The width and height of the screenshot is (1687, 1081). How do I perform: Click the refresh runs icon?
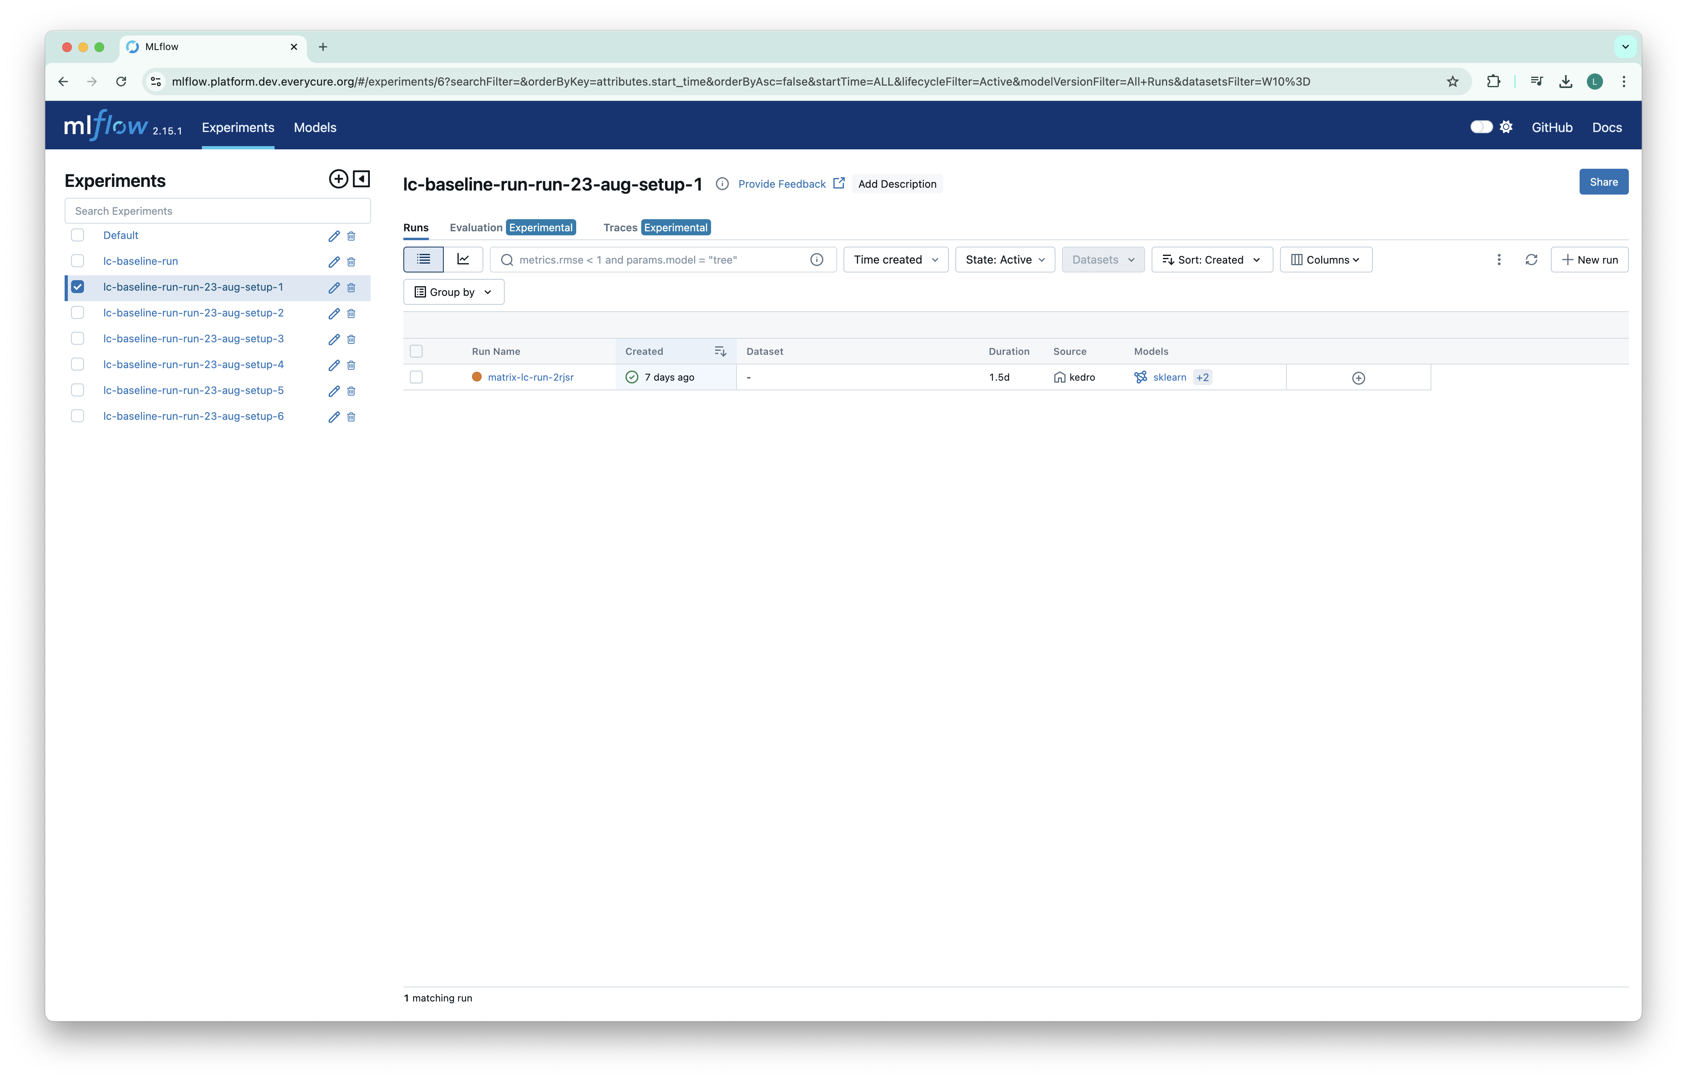pyautogui.click(x=1531, y=260)
